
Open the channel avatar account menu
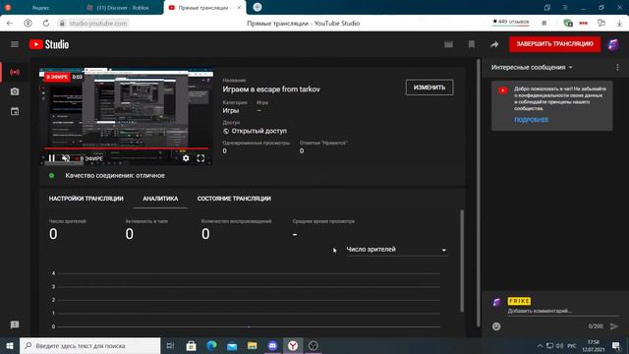tap(613, 44)
